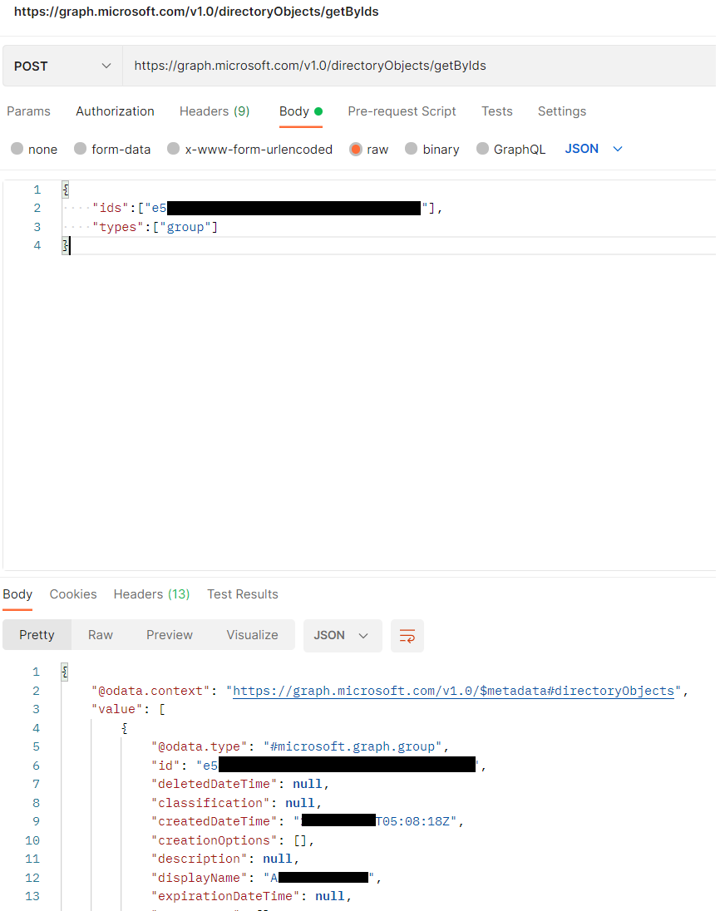Switch to the Authorization tab
Viewport: 725px width, 911px height.
[115, 111]
